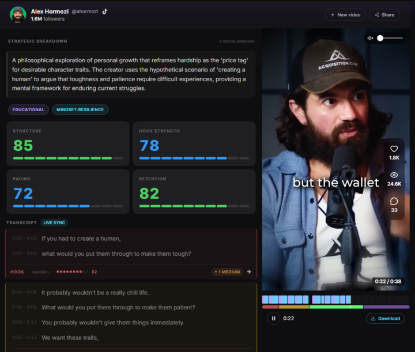
Task: Toggle the muted speaker icon
Action: click(x=370, y=38)
